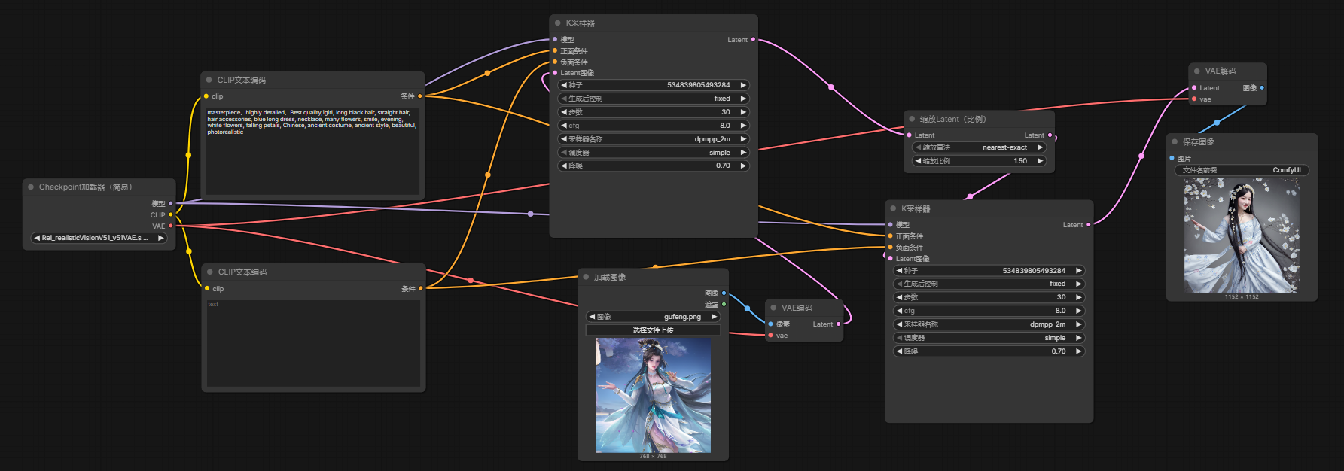Screen dimensions: 1344x471
Task: Open 调度器 simple dropdown in K采样器 feeding VAE解码
Action: pyautogui.click(x=989, y=338)
